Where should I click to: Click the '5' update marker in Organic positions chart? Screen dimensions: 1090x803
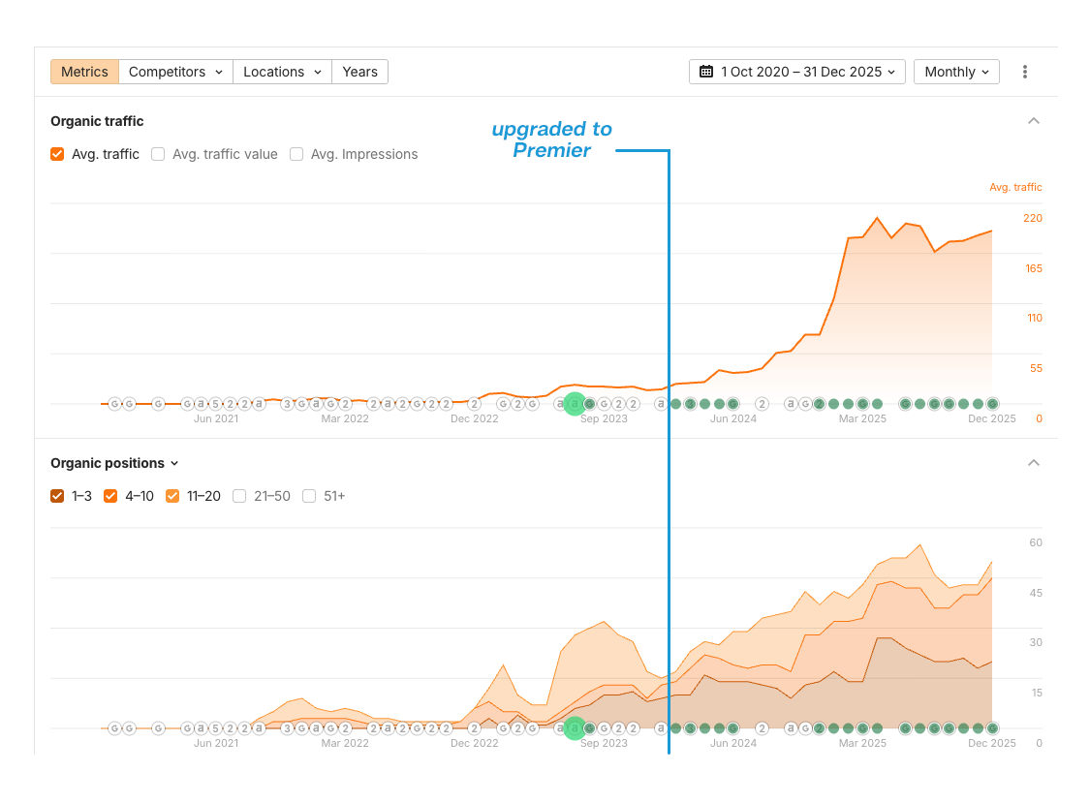click(216, 728)
